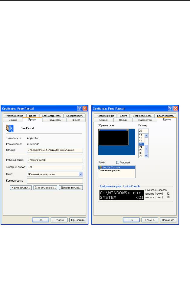Click the Найти объект... button
The width and height of the screenshot is (190, 296).
click(x=21, y=188)
